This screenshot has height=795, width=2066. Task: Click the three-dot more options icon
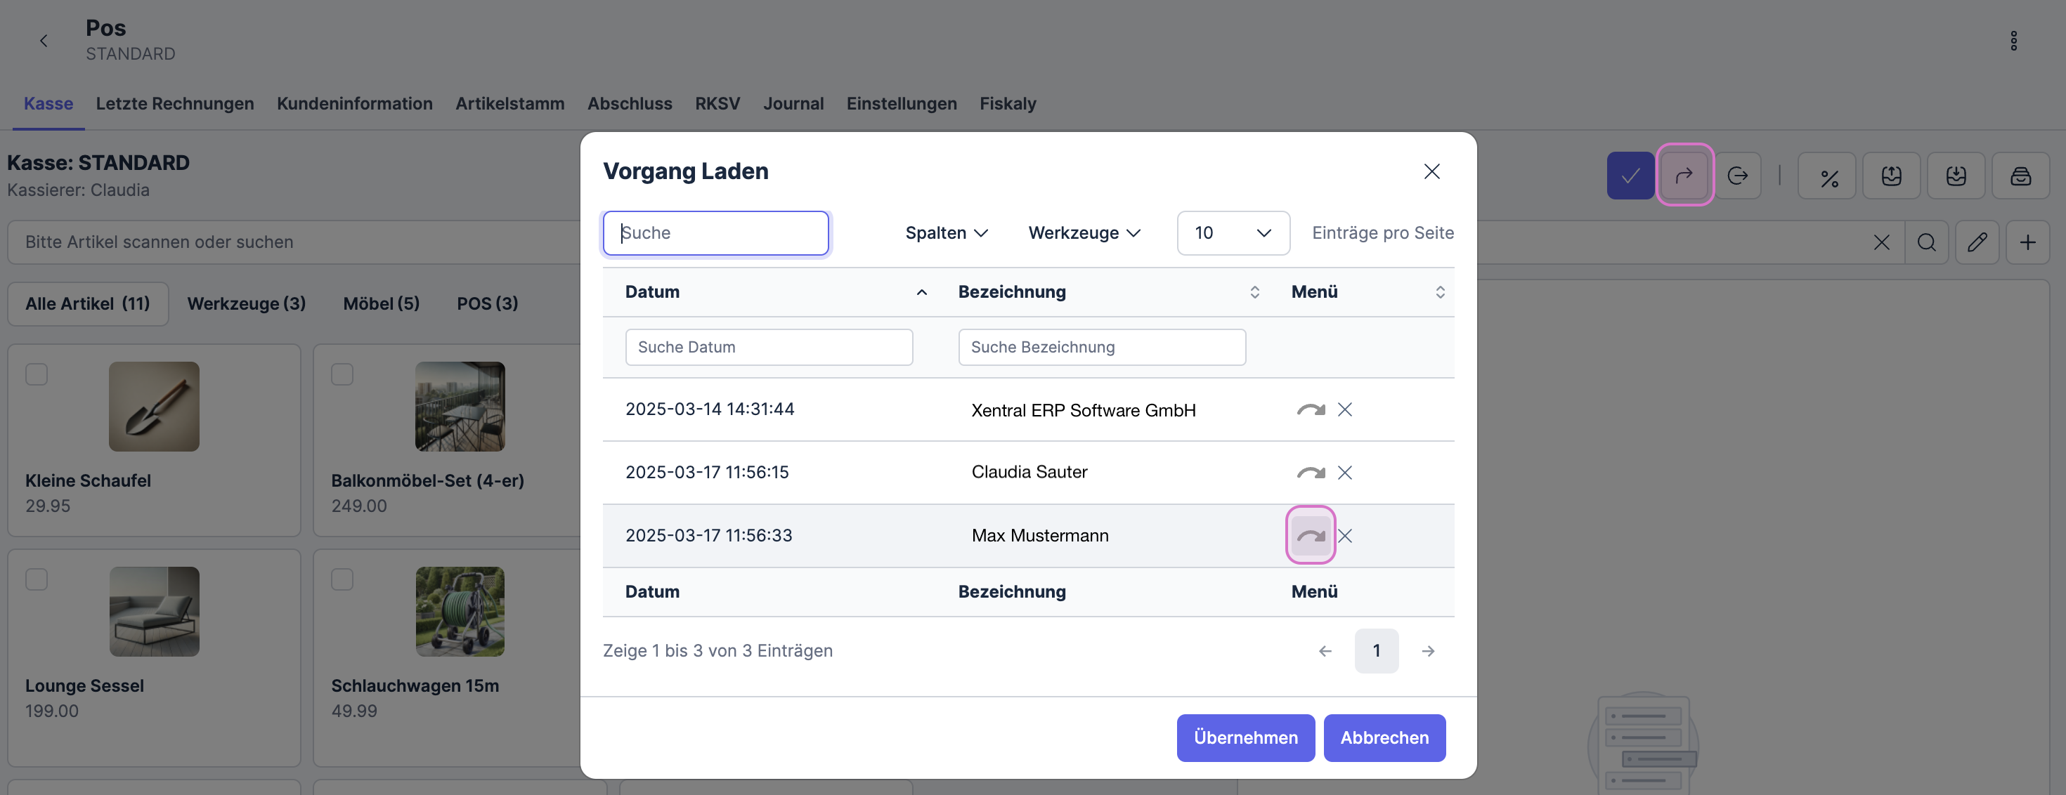click(2013, 41)
